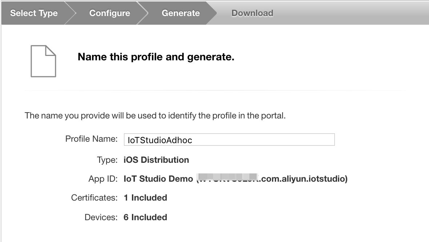The width and height of the screenshot is (429, 242).
Task: Open the Configure step
Action: (x=110, y=13)
